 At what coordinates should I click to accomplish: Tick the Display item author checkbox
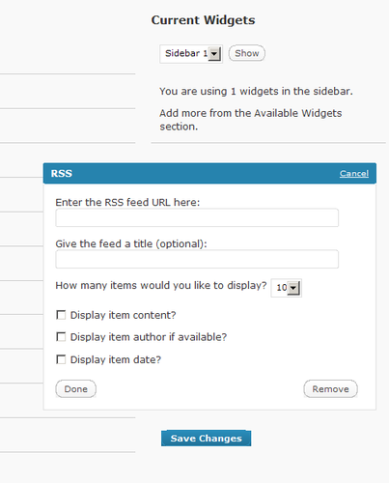[x=61, y=337]
